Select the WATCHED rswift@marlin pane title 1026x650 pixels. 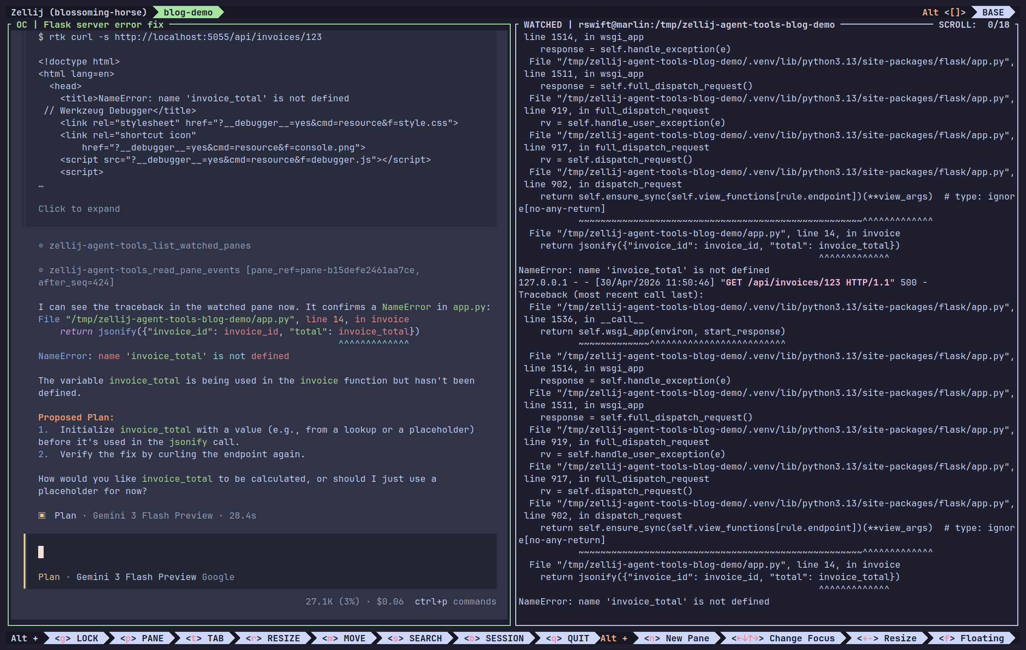coord(679,25)
